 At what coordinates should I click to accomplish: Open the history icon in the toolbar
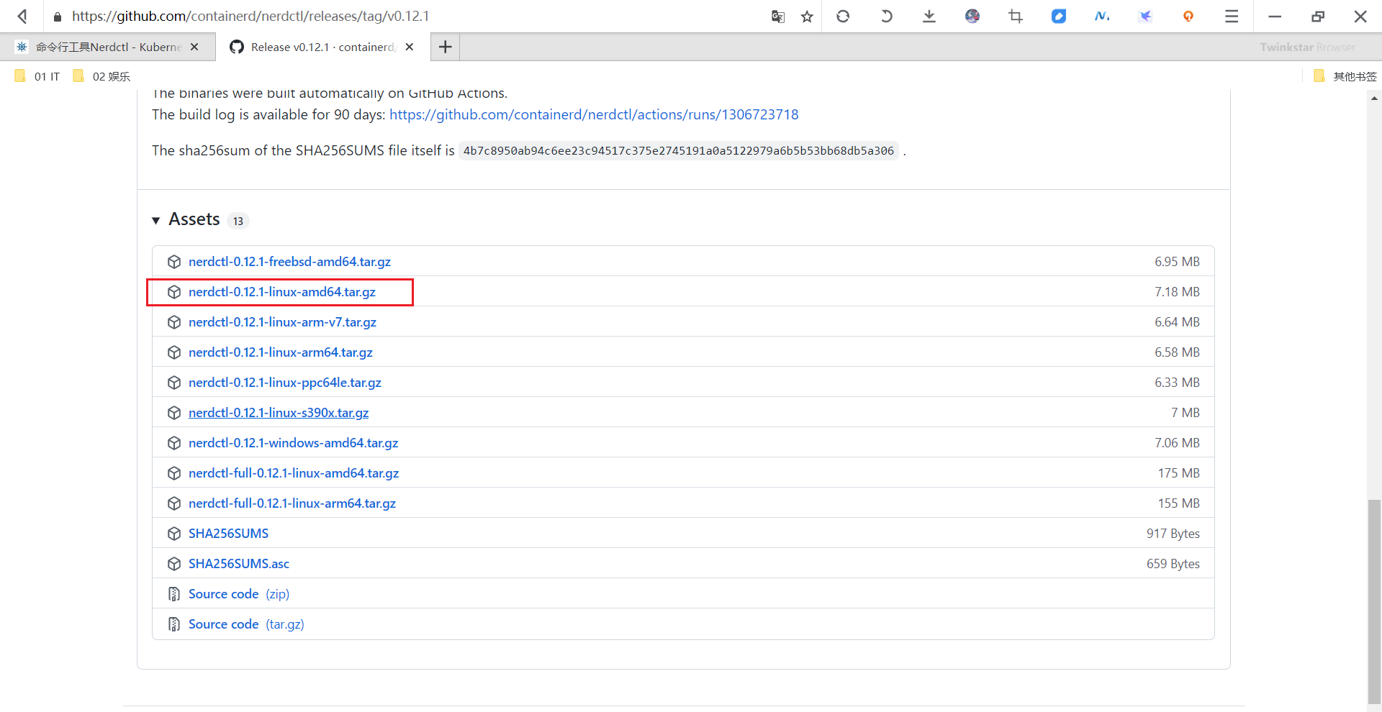(x=886, y=16)
